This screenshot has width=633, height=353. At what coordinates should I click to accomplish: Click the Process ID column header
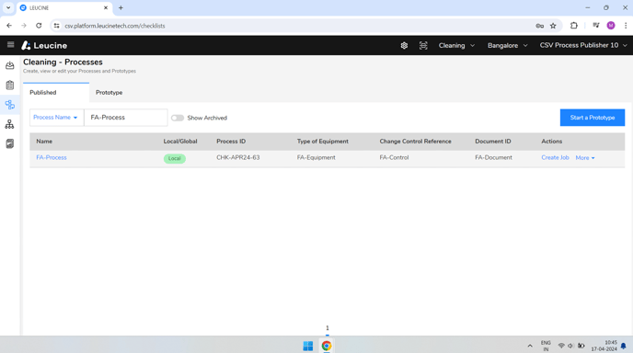[231, 142]
